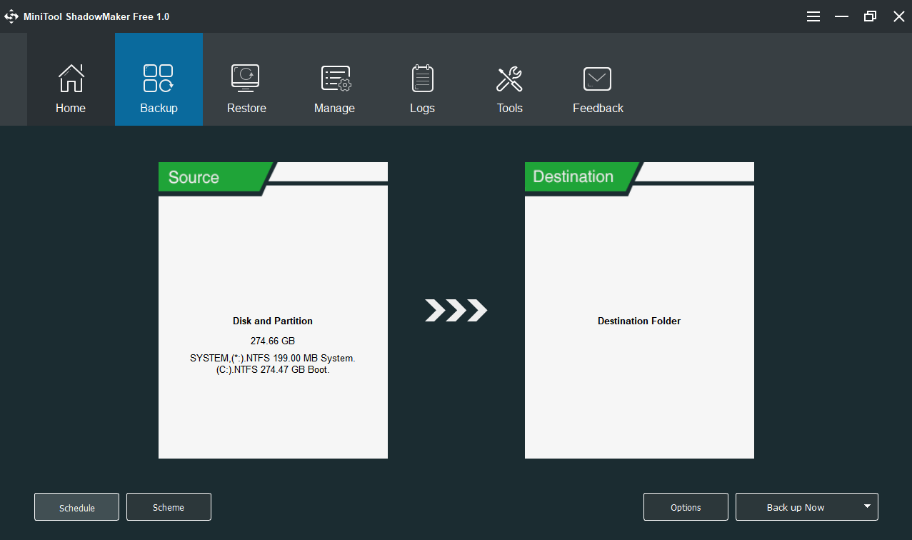
Task: Click the Manage list-gear icon
Action: point(335,79)
